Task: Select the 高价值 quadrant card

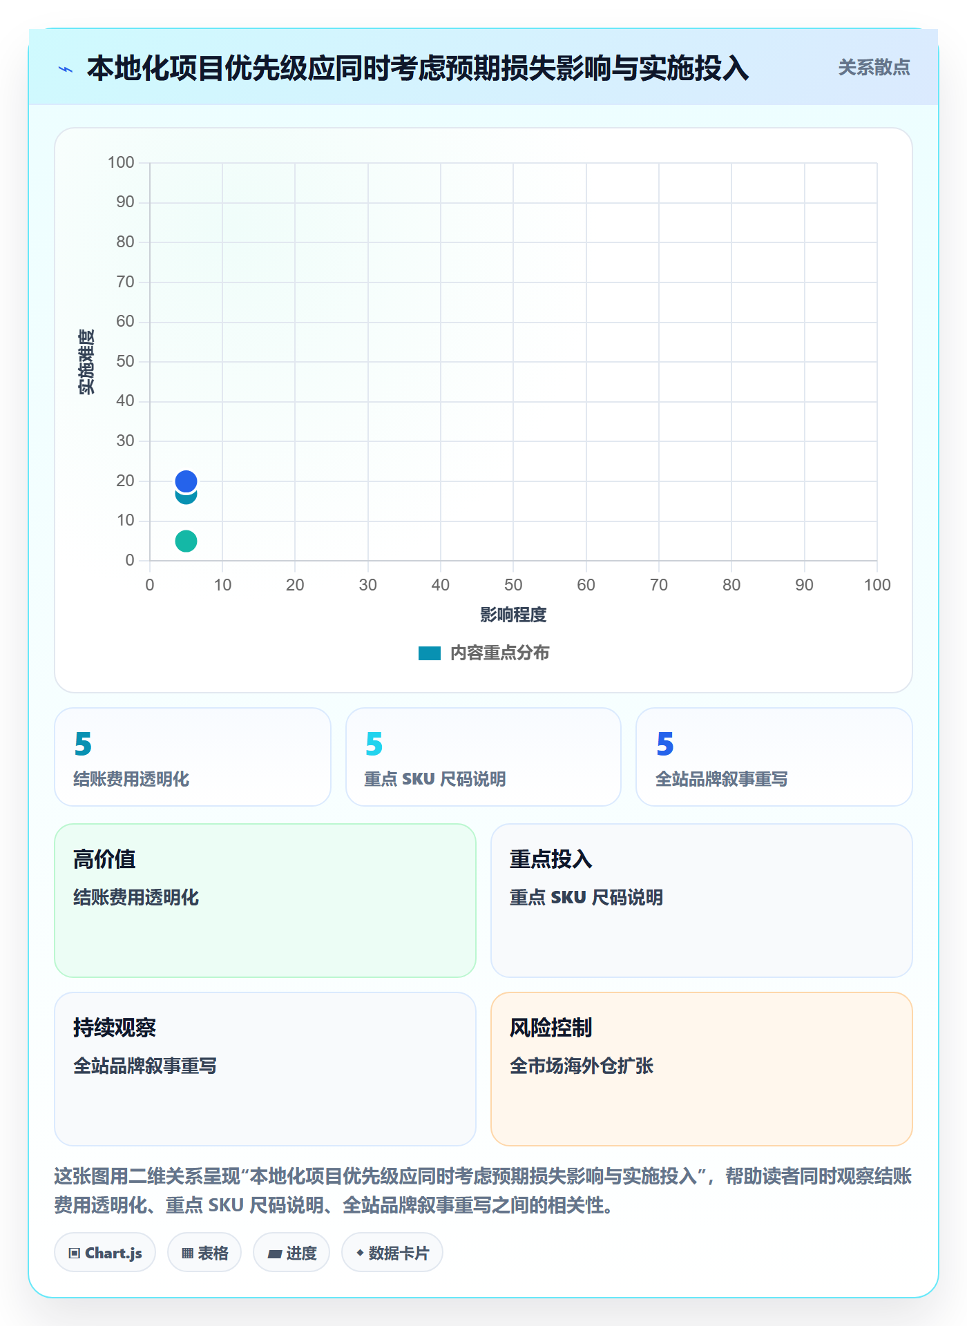Action: (265, 901)
